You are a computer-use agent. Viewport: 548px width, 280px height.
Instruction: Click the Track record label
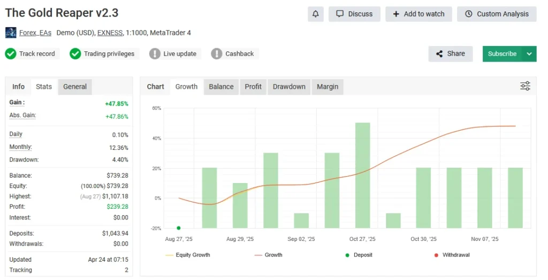click(37, 54)
